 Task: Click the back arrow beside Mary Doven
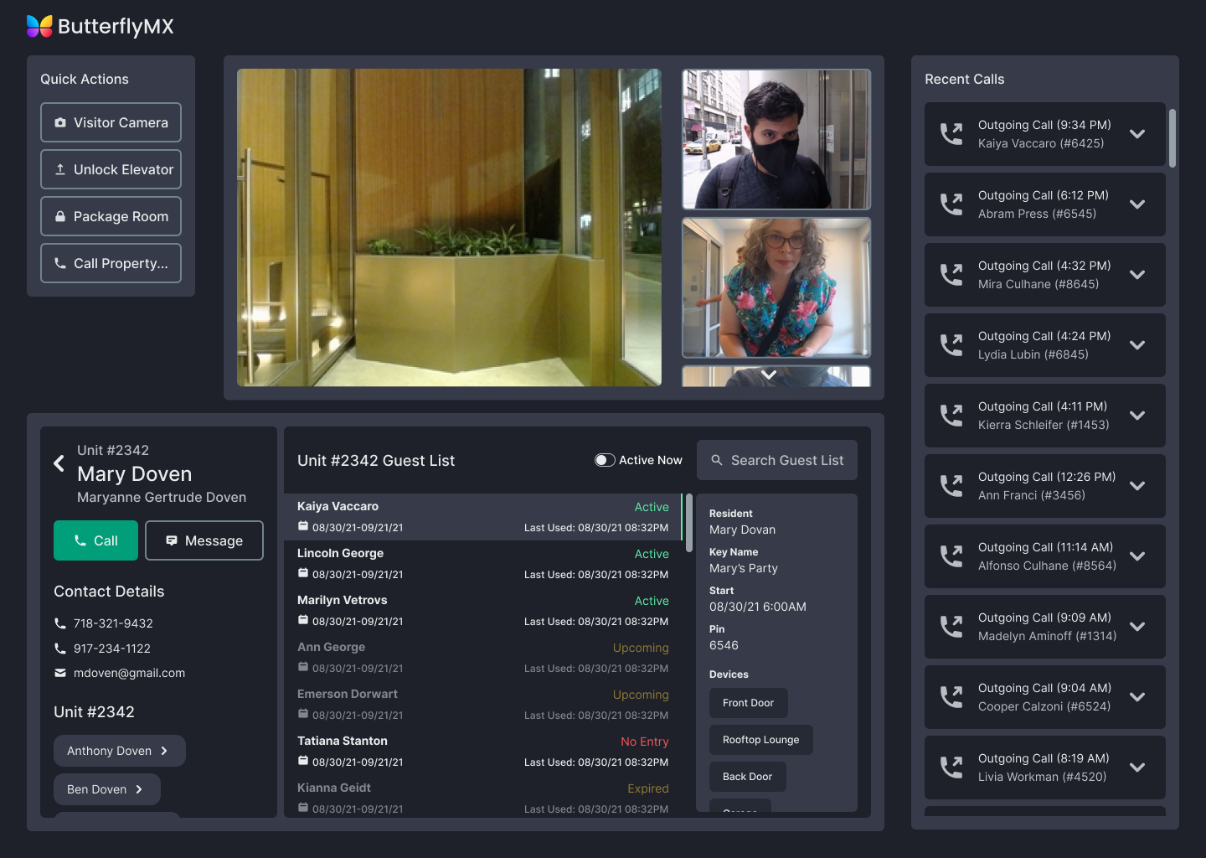click(x=59, y=463)
